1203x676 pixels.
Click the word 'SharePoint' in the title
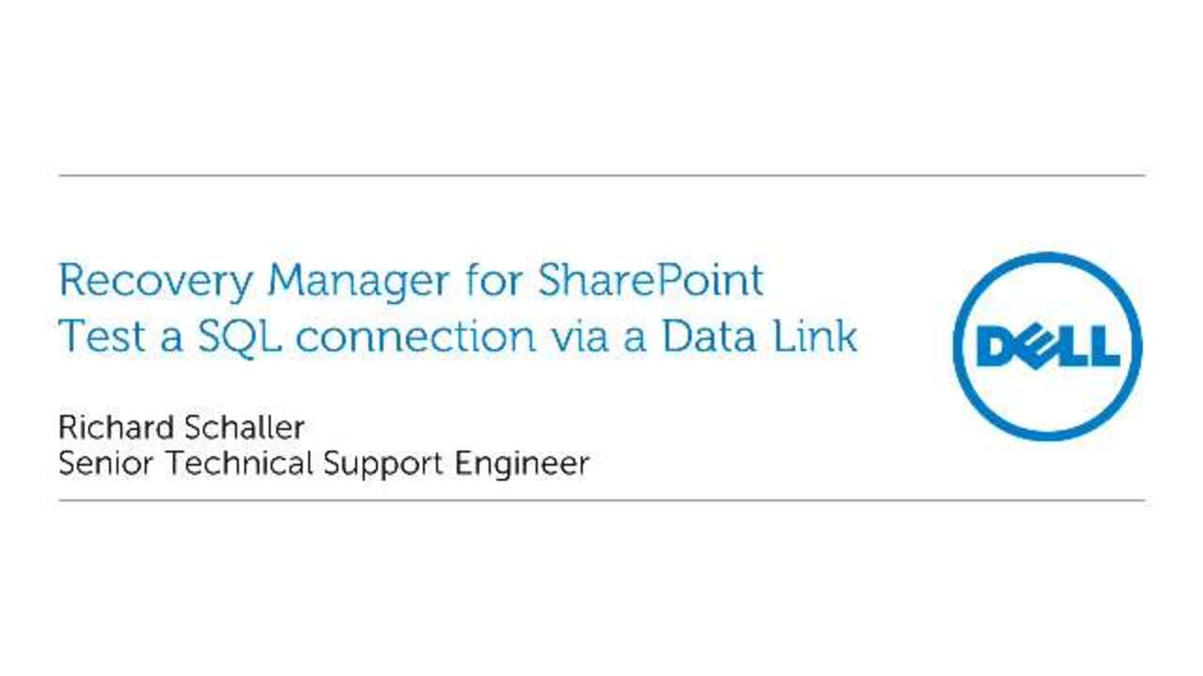(650, 282)
